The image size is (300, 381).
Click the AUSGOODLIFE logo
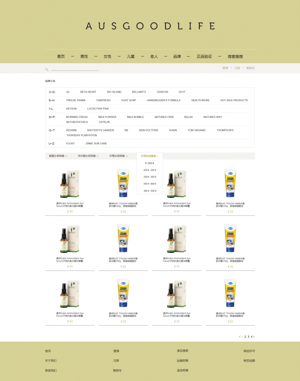(150, 26)
